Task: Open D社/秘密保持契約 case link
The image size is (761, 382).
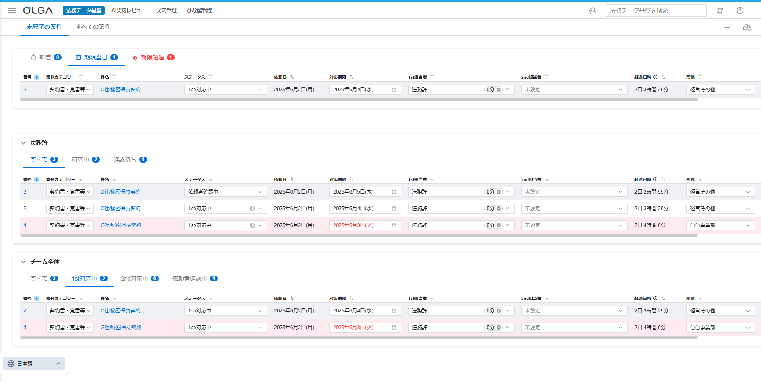Action: pyautogui.click(x=121, y=192)
